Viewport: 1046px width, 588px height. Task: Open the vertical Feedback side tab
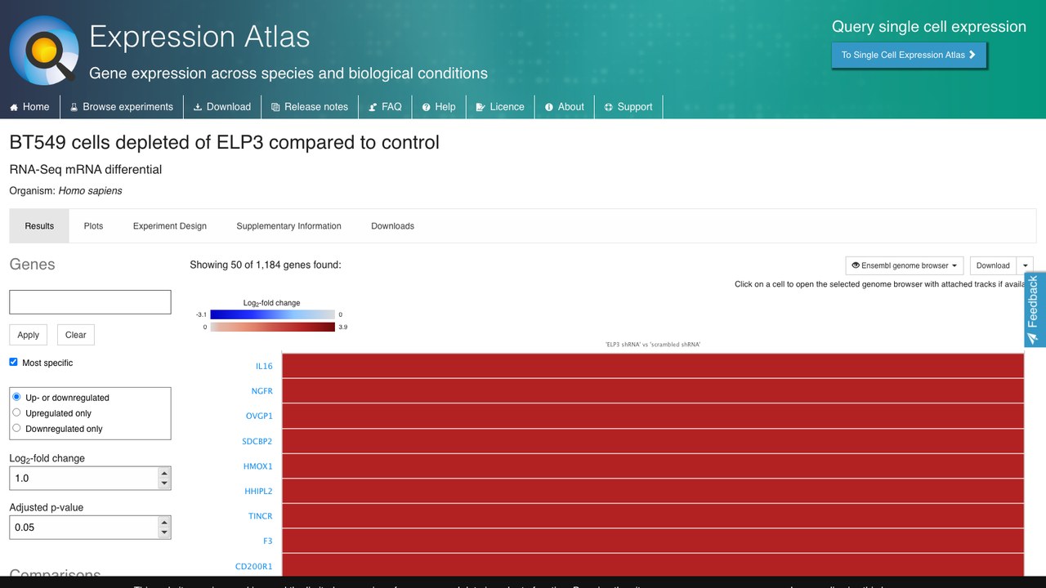pyautogui.click(x=1035, y=310)
